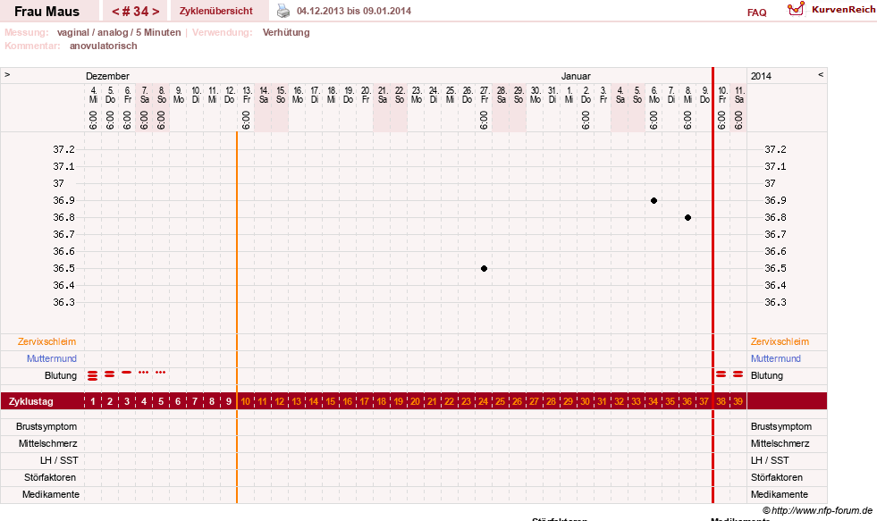Click the Verhütung usage value
The image size is (877, 521).
[286, 32]
